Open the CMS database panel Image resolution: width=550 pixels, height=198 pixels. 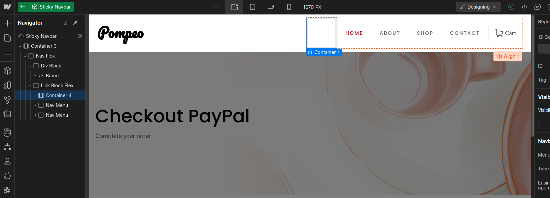pyautogui.click(x=7, y=133)
